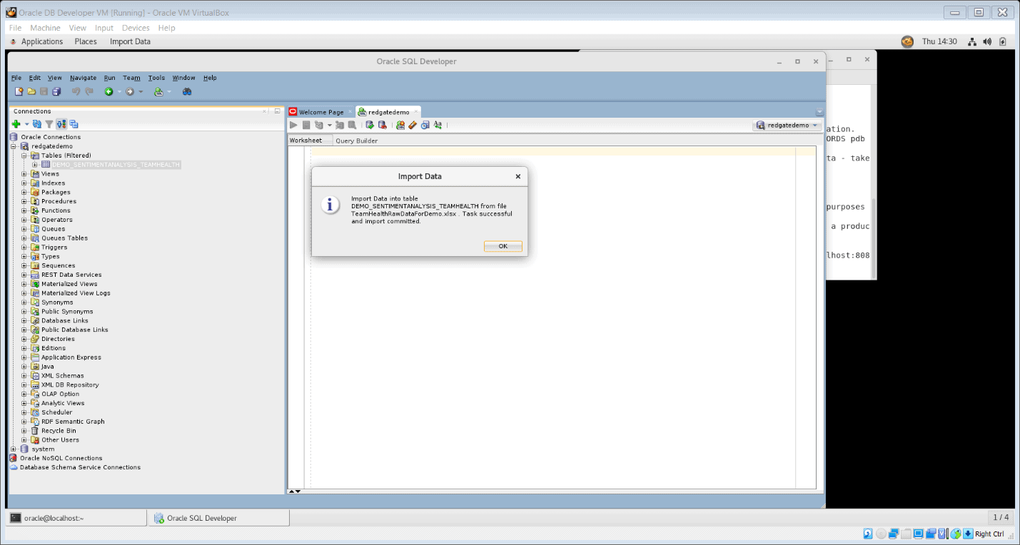This screenshot has width=1020, height=545.
Task: Click the battery icon in top panel
Action: [x=1003, y=41]
